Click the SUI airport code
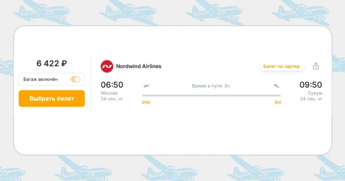The image size is (345, 181). tap(278, 102)
